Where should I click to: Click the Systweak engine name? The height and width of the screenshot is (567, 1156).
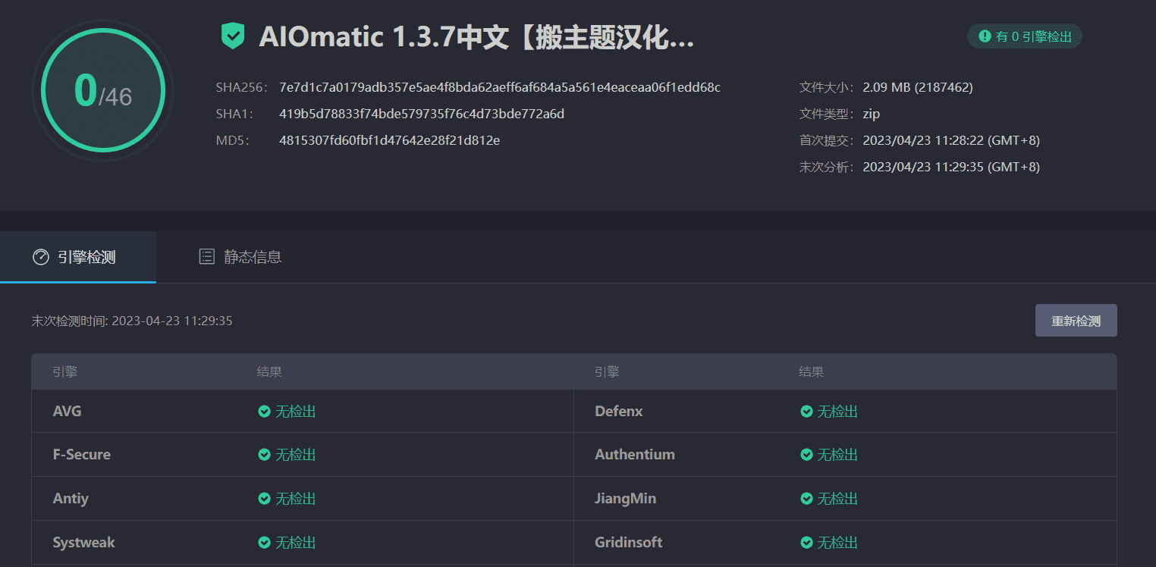point(83,543)
